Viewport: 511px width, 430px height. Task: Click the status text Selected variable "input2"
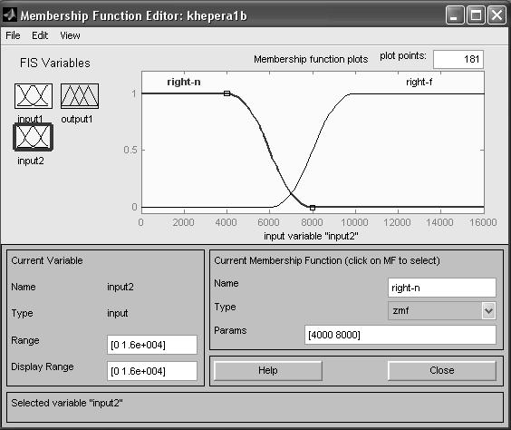point(67,403)
